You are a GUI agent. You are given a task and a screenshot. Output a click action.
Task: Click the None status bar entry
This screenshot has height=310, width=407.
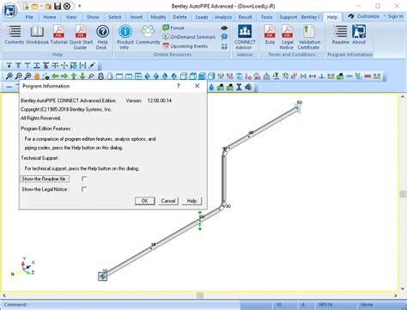tap(367, 305)
